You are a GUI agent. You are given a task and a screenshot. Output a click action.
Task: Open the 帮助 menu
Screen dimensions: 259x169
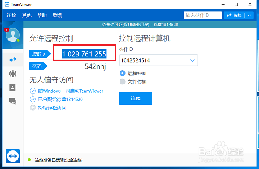click(42, 15)
